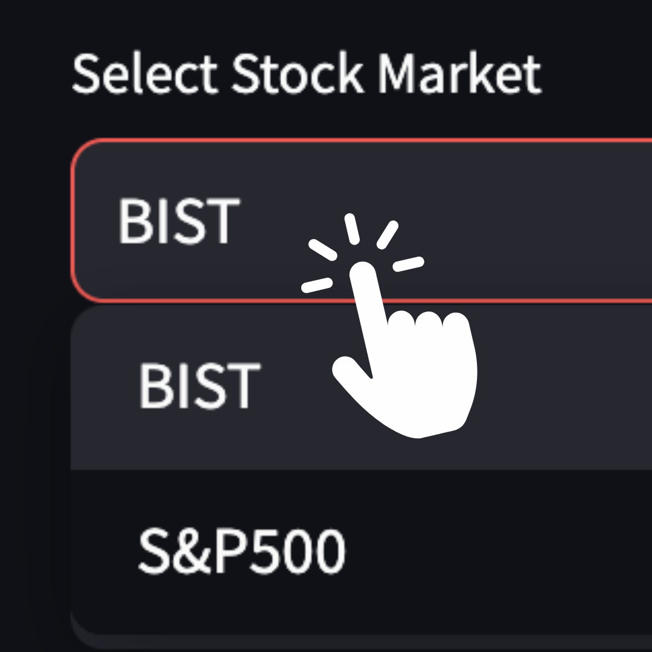Click the dark S&P500 row in list
This screenshot has width=652, height=652.
click(362, 551)
